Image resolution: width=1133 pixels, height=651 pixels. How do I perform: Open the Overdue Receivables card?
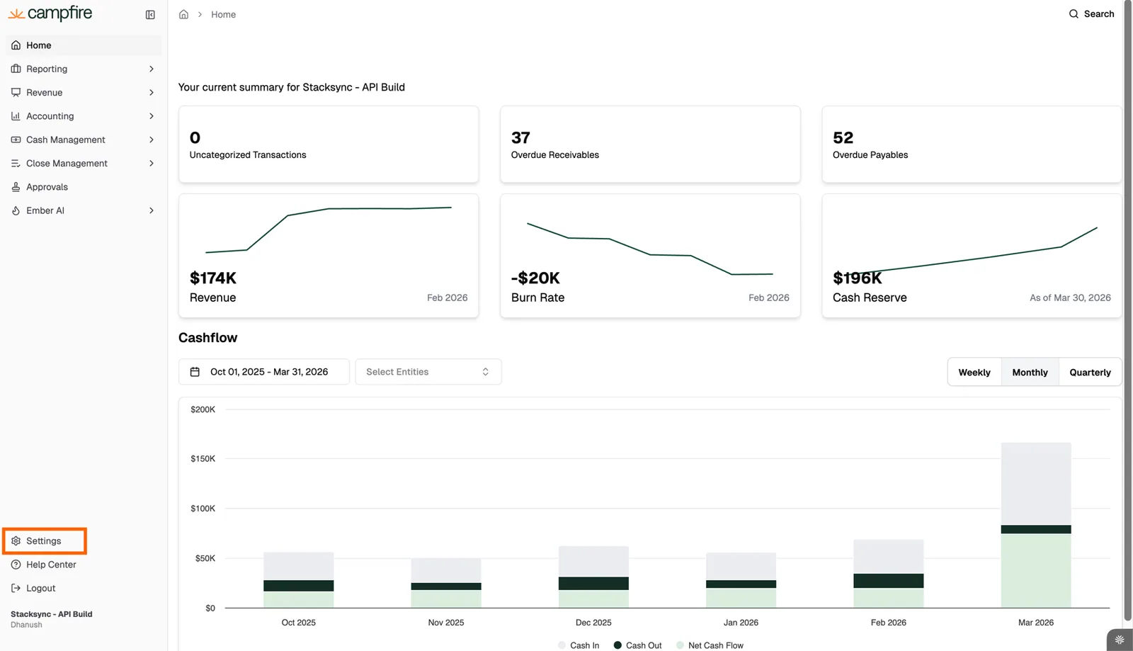point(650,145)
